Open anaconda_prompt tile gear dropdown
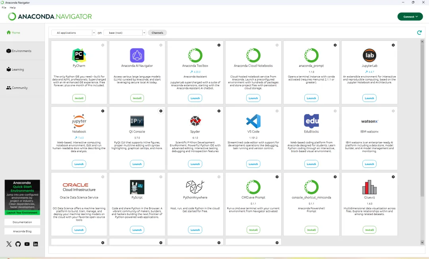 coord(335,45)
